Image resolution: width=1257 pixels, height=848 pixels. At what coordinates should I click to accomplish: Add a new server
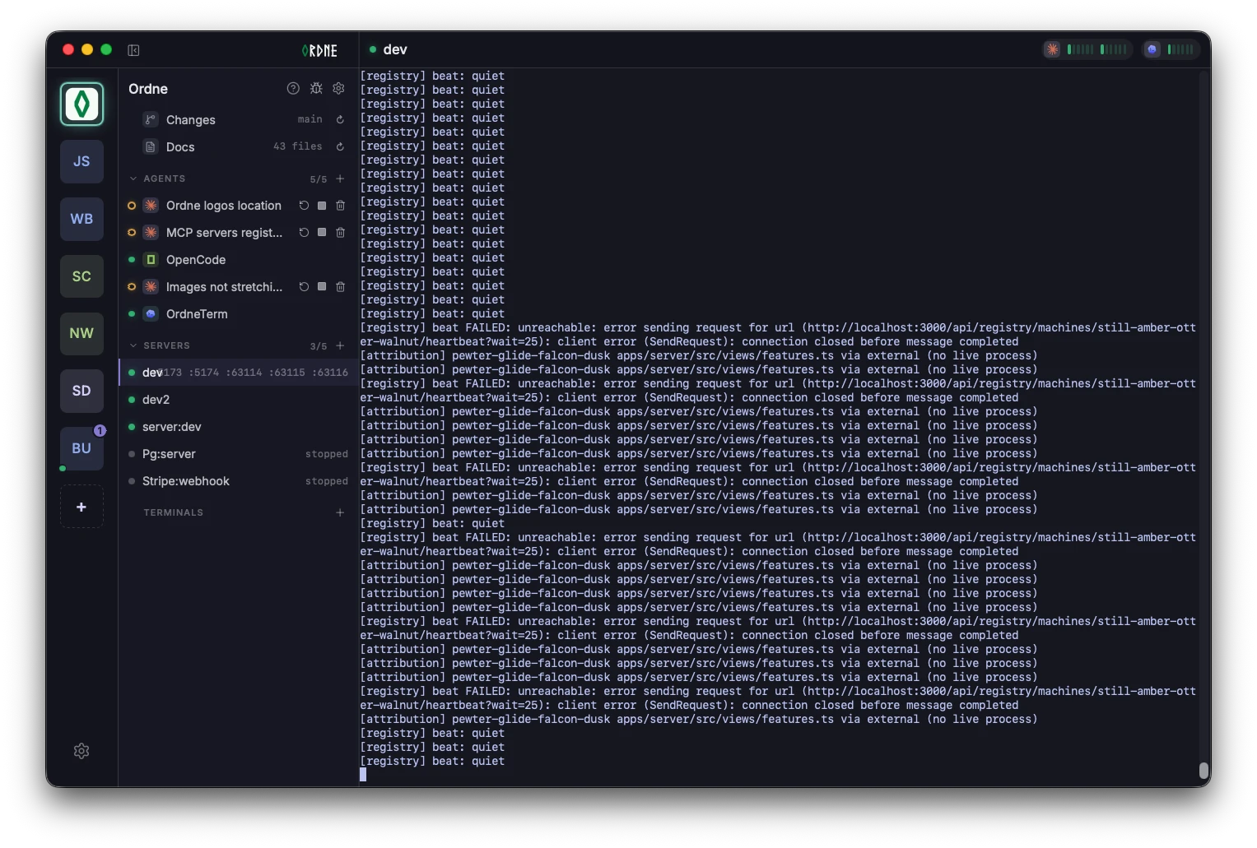point(340,345)
